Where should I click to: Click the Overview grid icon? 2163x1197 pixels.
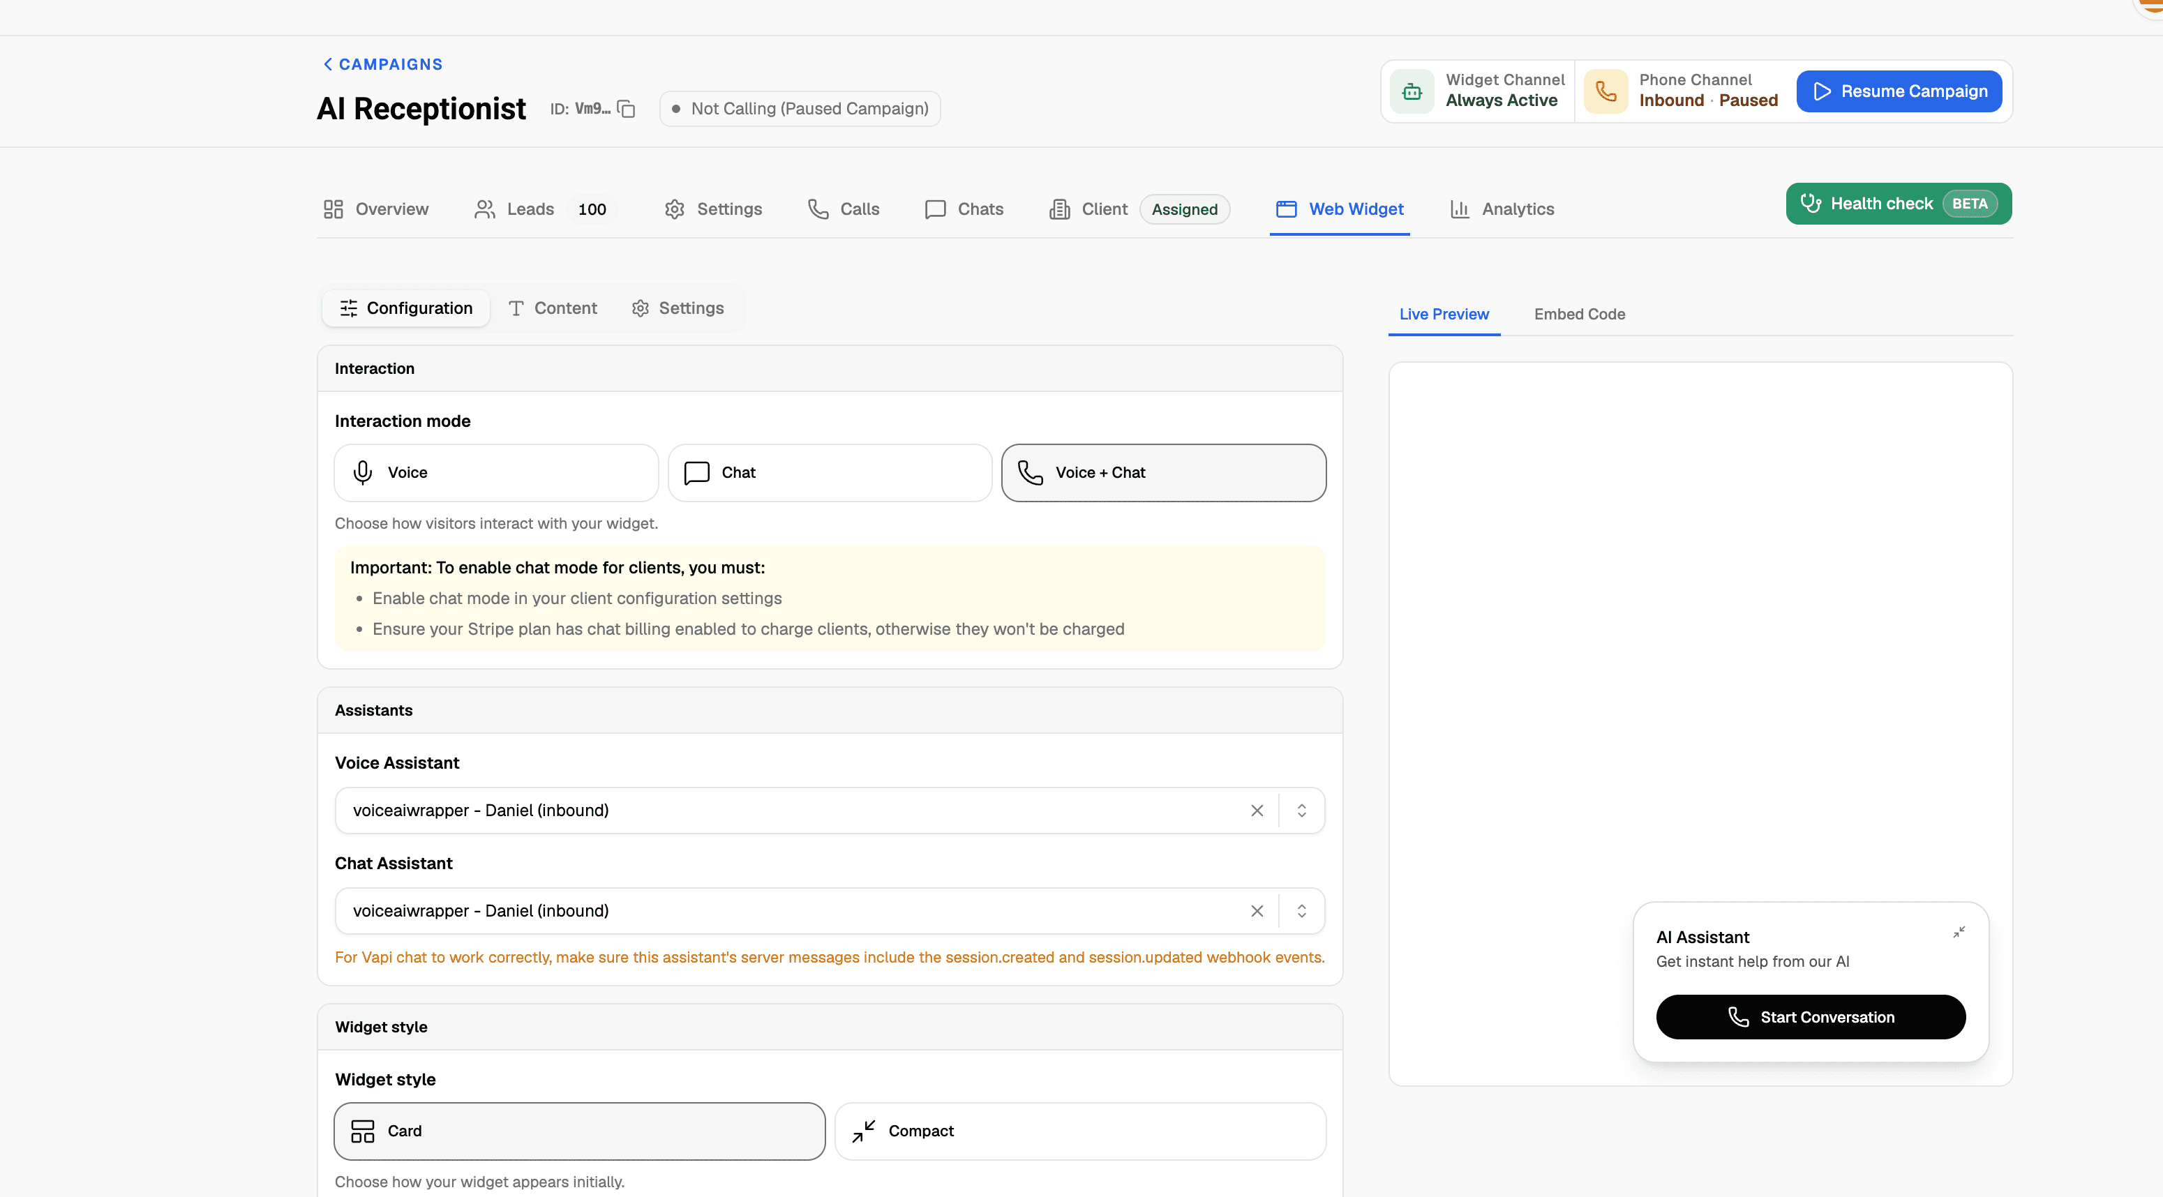(x=334, y=209)
